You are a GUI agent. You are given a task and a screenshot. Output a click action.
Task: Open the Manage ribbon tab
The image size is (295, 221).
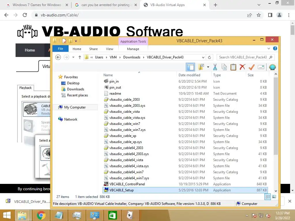(x=133, y=49)
